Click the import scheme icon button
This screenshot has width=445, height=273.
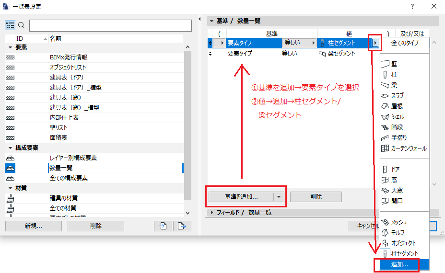163,226
